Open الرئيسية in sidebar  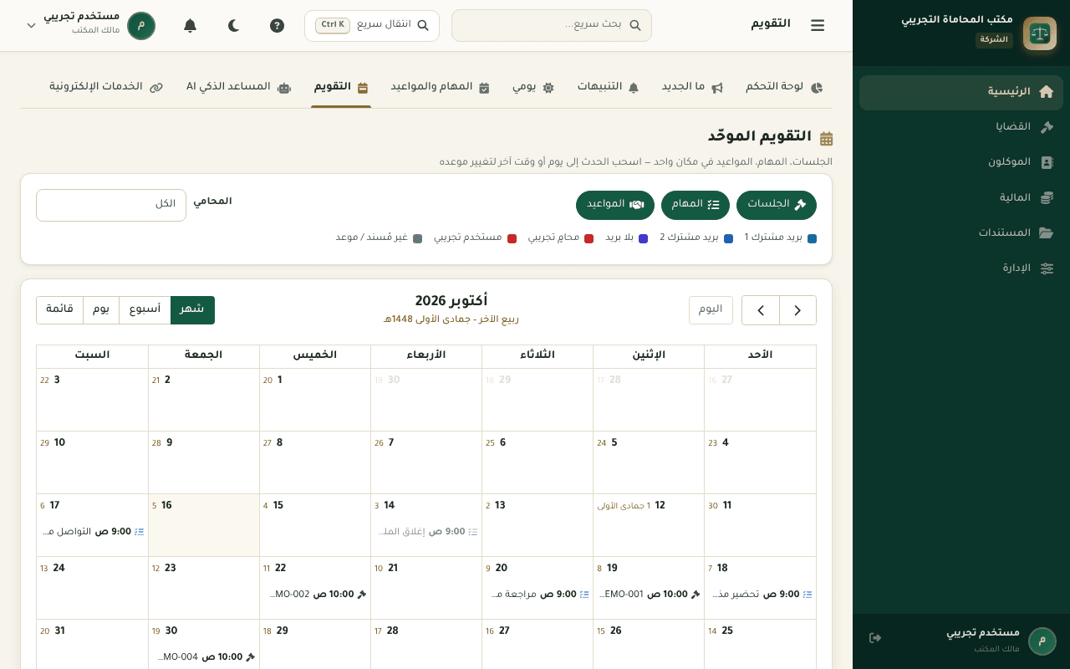tap(961, 92)
